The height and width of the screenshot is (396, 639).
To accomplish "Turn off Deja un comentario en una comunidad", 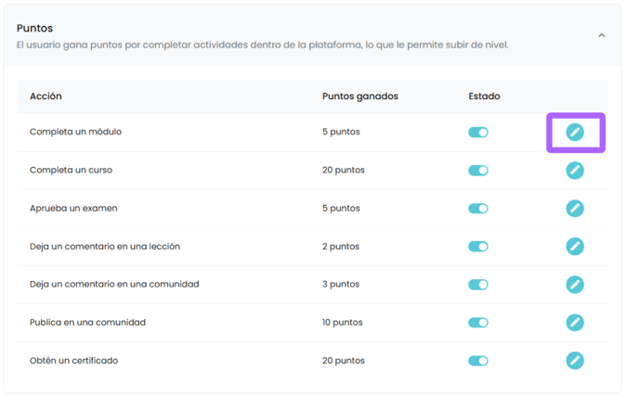I will [x=478, y=285].
